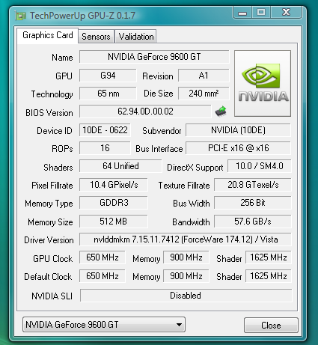Click the Bus Width field 256 Bit

point(253,203)
